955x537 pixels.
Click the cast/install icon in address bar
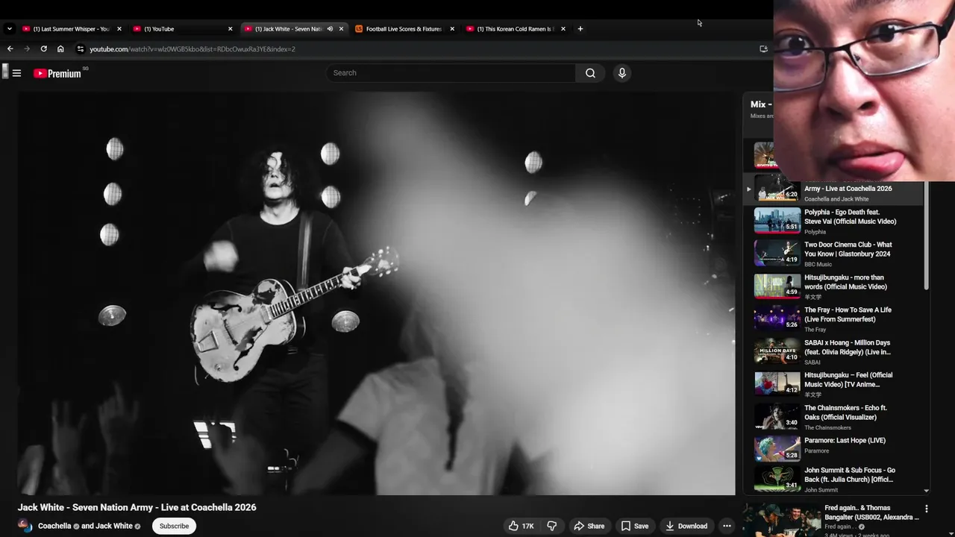pos(763,49)
